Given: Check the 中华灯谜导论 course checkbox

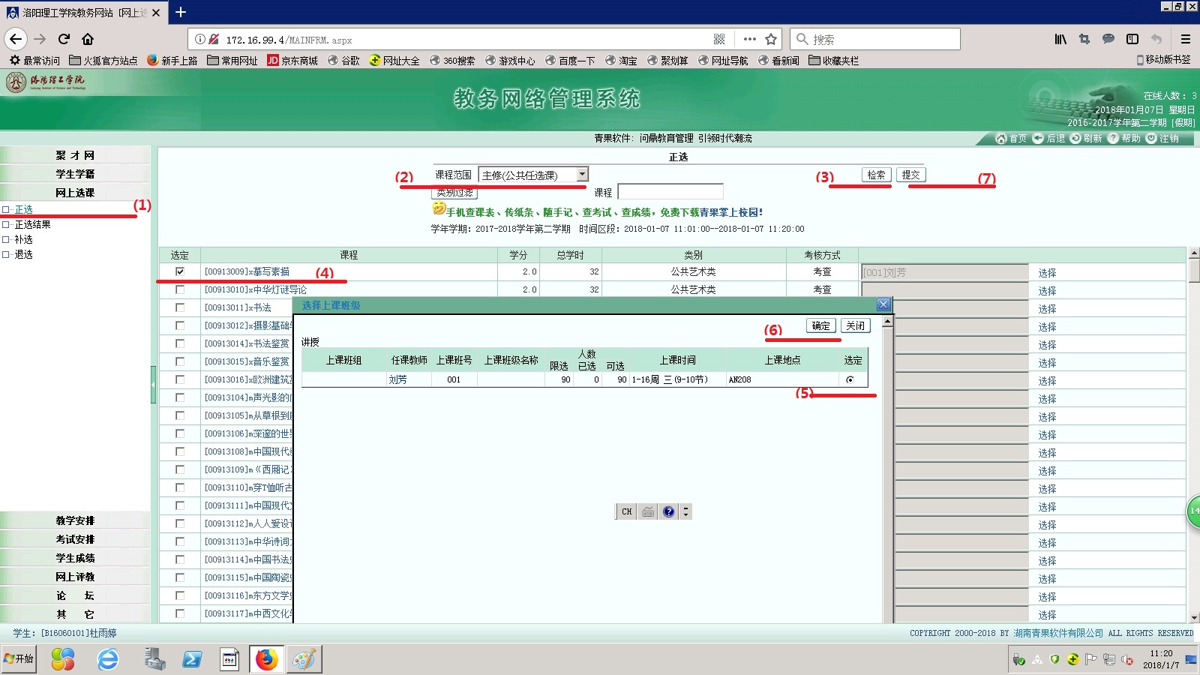Looking at the screenshot, I should coord(180,289).
